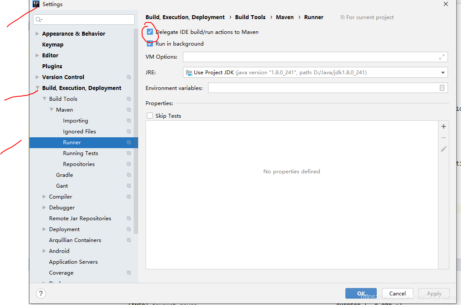Click the expand icon in VM Options field
Screen dimensions: 461x305
(441, 57)
